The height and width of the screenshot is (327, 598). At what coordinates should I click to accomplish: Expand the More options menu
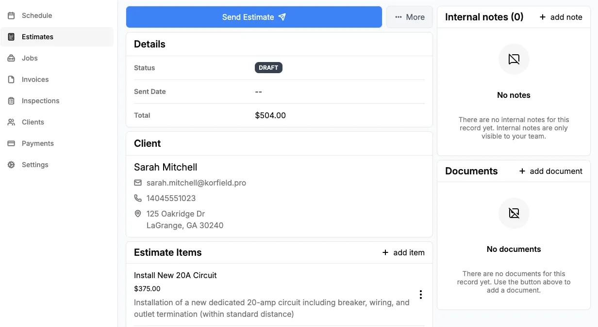coord(409,16)
